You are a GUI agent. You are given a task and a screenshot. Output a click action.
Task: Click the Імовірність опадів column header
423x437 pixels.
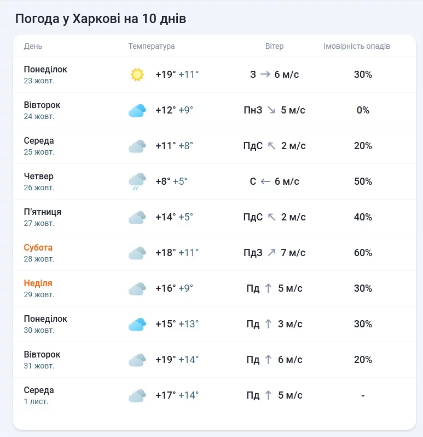point(357,46)
